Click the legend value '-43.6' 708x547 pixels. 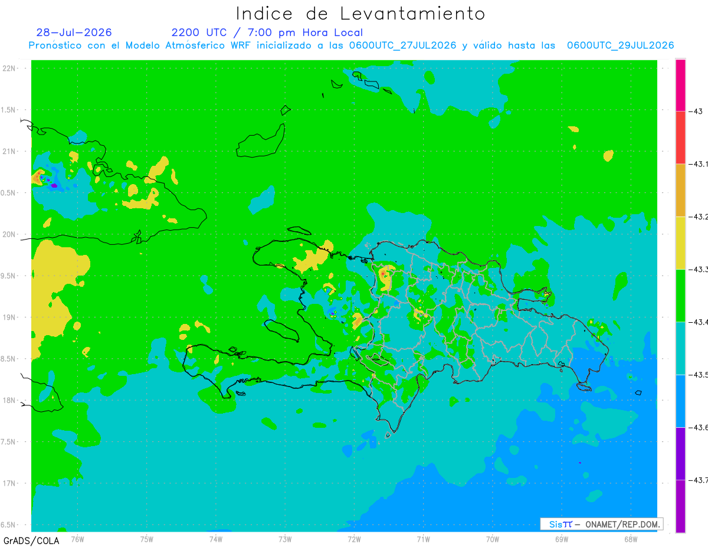(x=699, y=427)
